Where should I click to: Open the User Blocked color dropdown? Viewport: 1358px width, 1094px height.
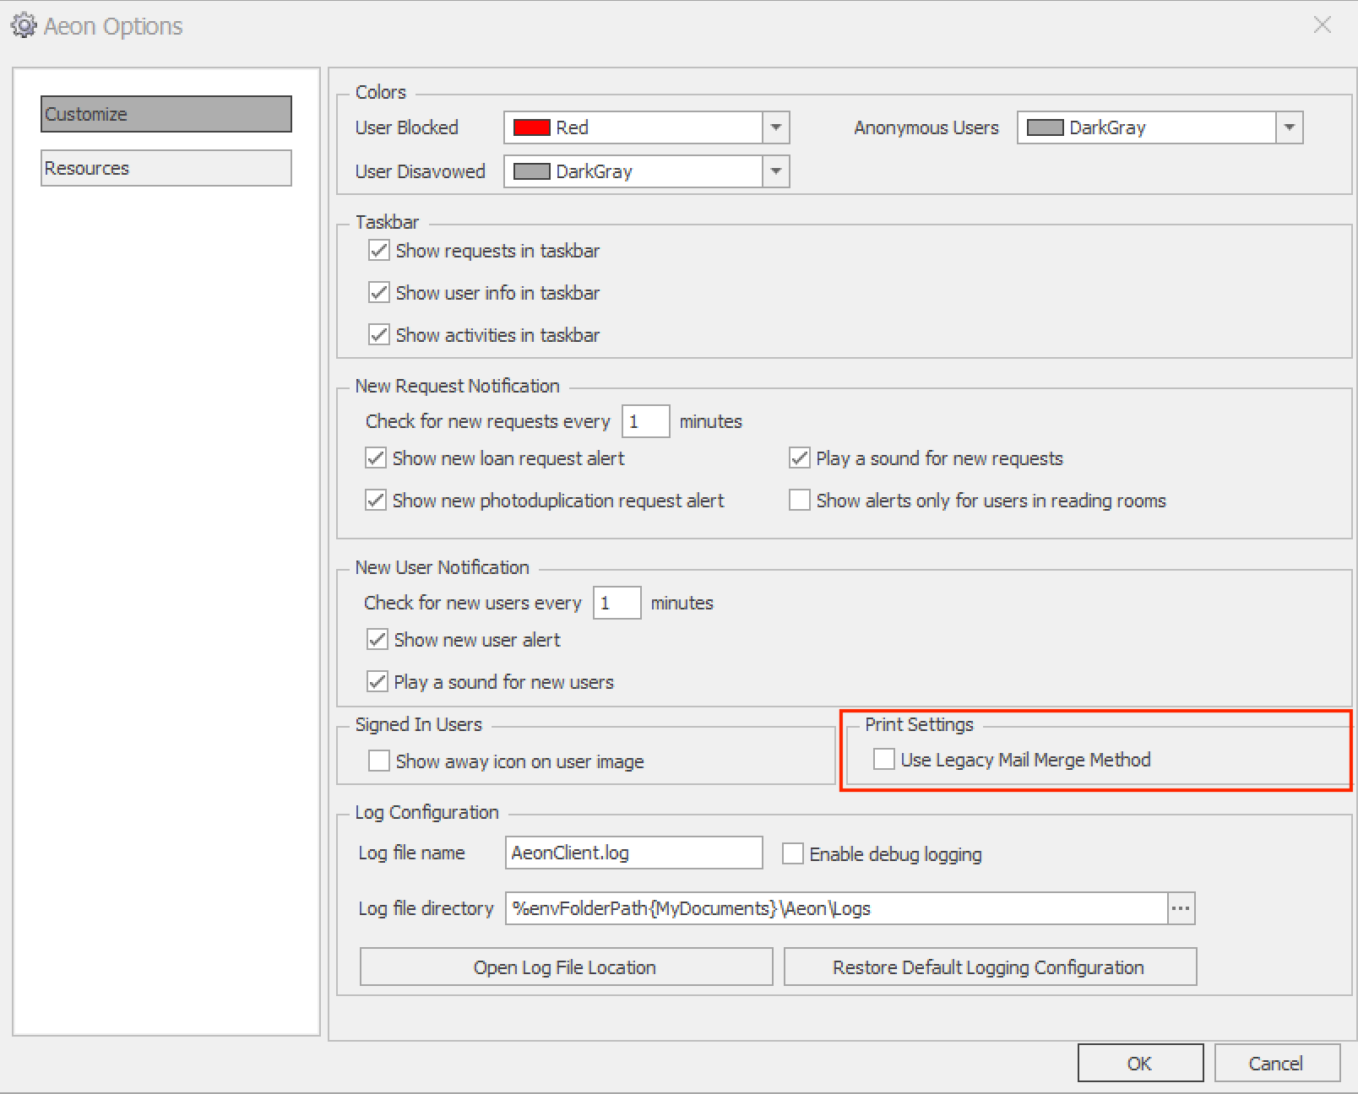pos(774,127)
